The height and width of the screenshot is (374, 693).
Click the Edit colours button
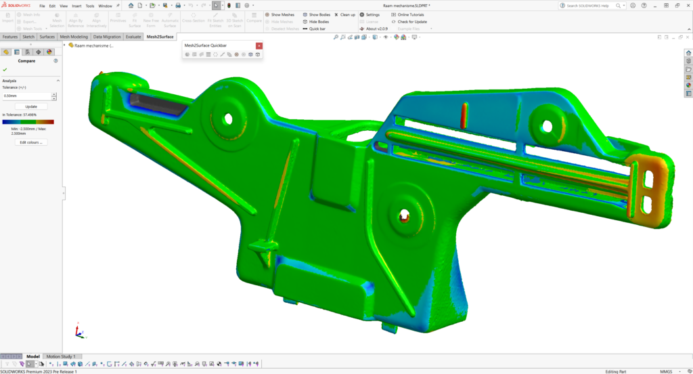click(31, 142)
